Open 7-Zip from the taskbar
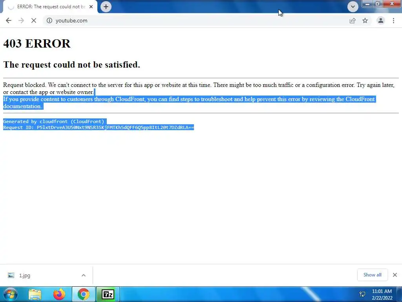 coord(108,294)
